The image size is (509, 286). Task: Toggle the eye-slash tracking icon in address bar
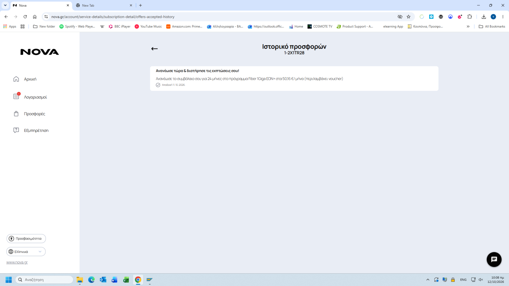[x=400, y=17]
